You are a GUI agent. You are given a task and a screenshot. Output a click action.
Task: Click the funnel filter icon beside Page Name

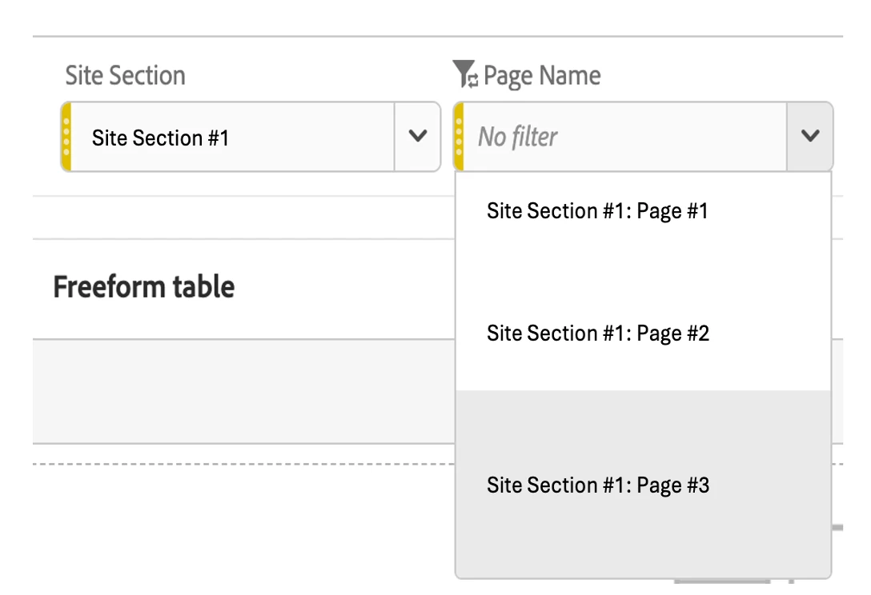(464, 74)
